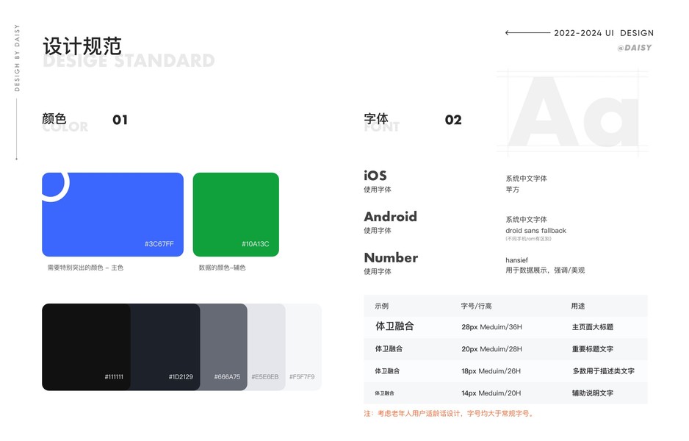The width and height of the screenshot is (689, 441).
Task: Click the "辅助说明文字" usage cell
Action: (x=592, y=392)
